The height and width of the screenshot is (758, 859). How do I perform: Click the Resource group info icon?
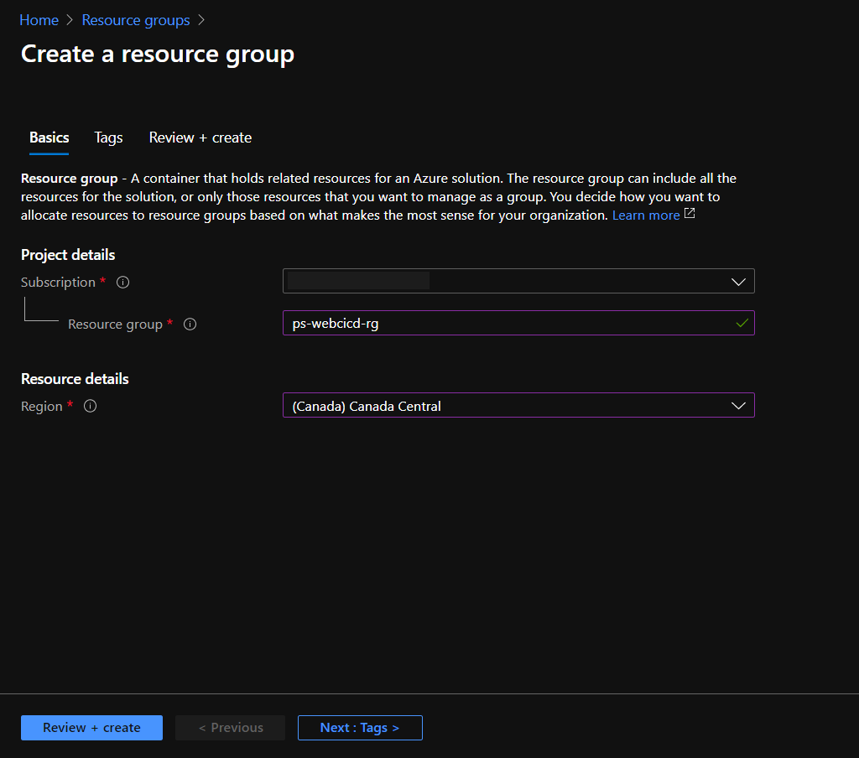(190, 324)
